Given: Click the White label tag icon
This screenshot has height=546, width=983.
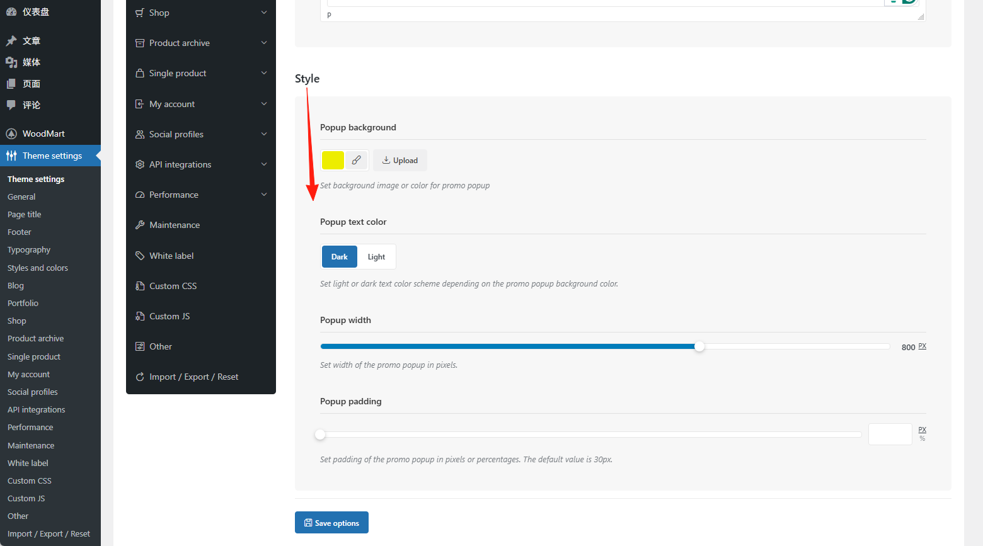Looking at the screenshot, I should pos(140,256).
